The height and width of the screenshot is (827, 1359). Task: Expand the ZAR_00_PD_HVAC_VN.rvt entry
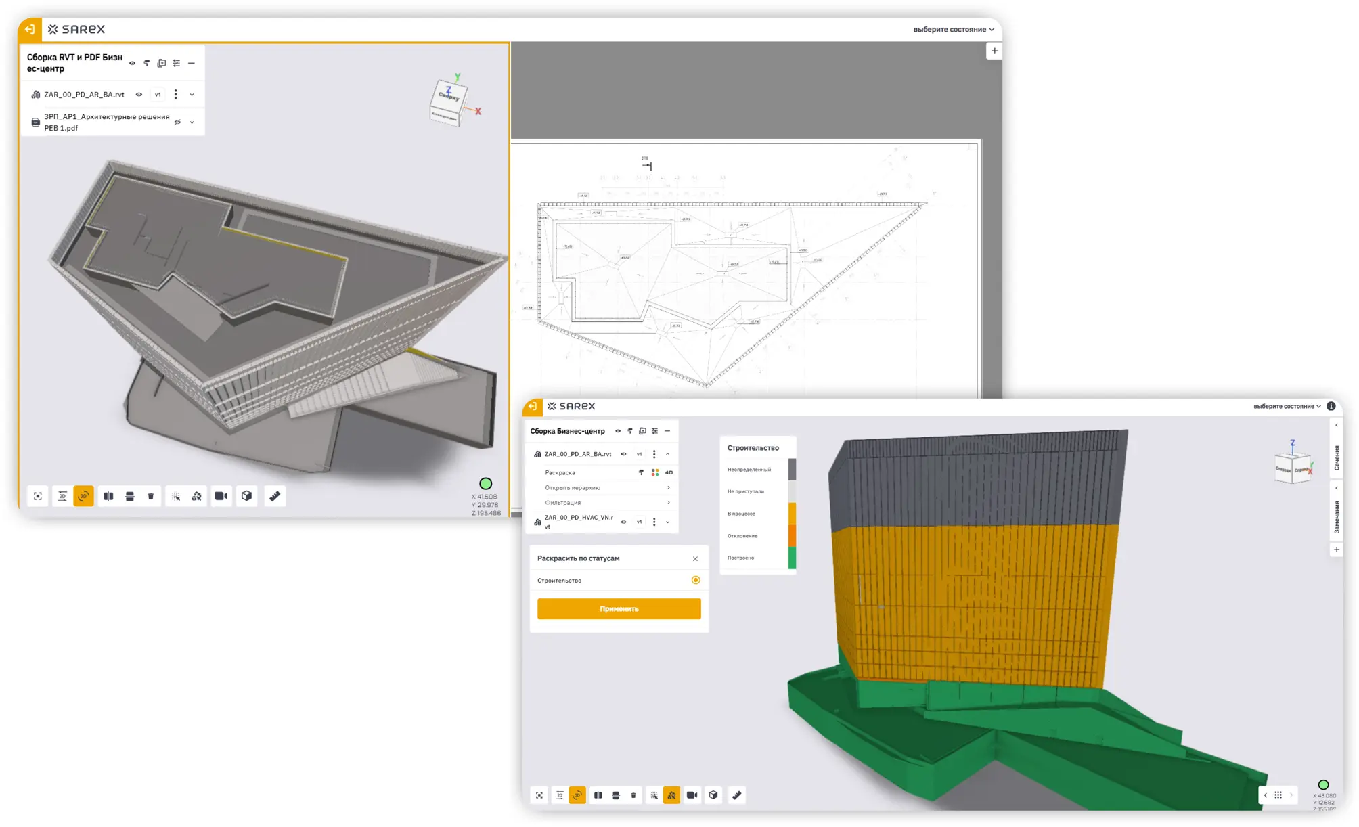668,522
